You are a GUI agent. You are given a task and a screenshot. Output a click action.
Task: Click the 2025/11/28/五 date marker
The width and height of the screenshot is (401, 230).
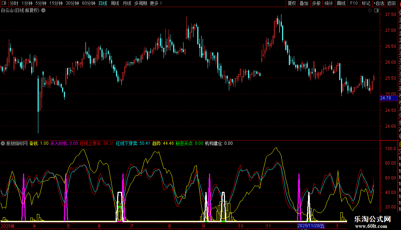pos(311,226)
